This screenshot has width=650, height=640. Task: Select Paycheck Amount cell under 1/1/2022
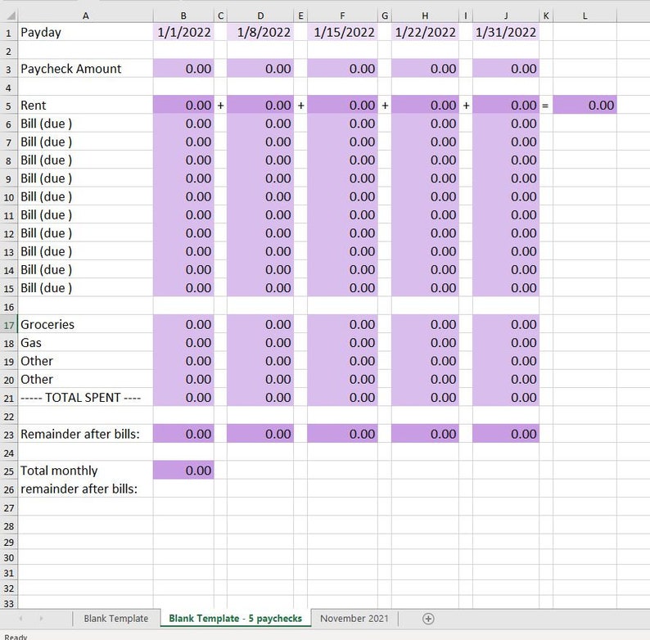pyautogui.click(x=183, y=69)
